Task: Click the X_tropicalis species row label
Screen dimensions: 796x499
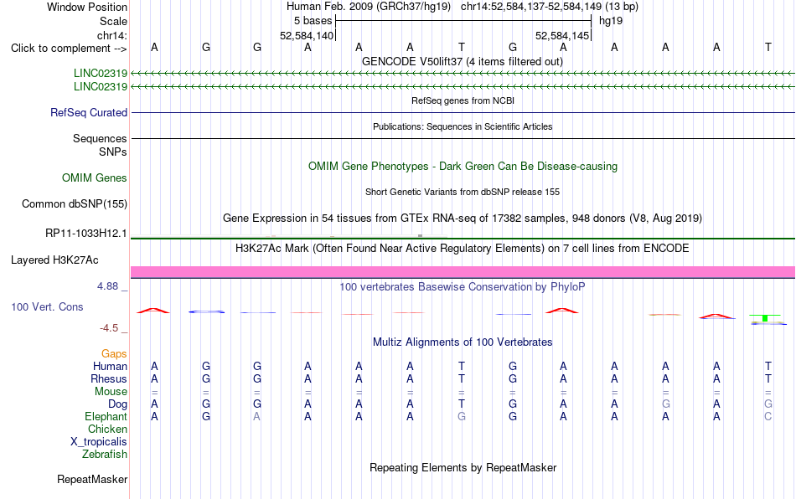Action: point(99,442)
